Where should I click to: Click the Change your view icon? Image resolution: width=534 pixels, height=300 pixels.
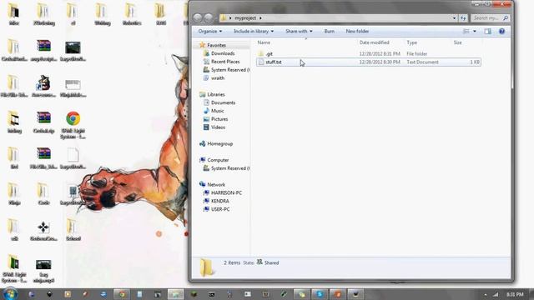466,32
